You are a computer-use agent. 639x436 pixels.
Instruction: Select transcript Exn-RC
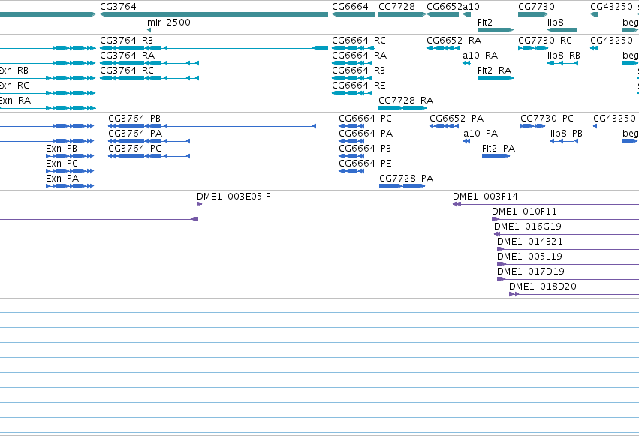point(47,93)
